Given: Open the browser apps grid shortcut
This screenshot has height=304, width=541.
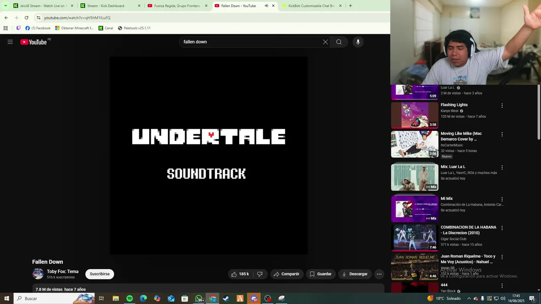Looking at the screenshot, I should 5,28.
